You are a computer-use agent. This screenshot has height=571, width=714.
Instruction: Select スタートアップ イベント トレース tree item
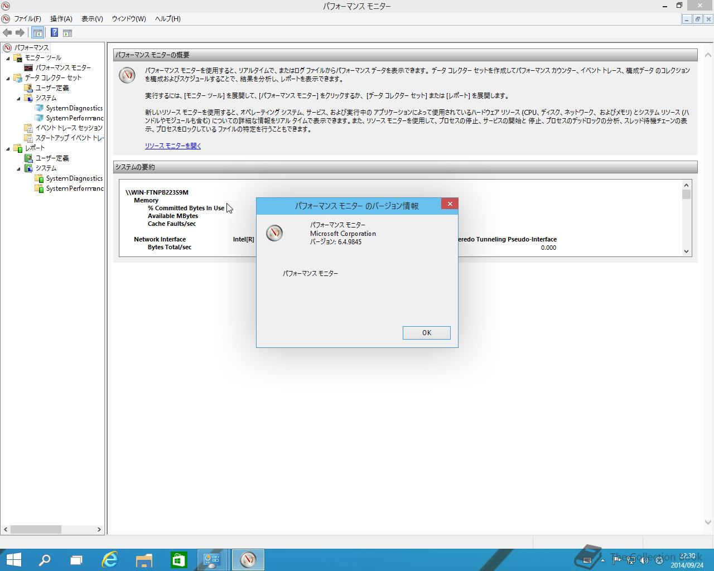(69, 138)
